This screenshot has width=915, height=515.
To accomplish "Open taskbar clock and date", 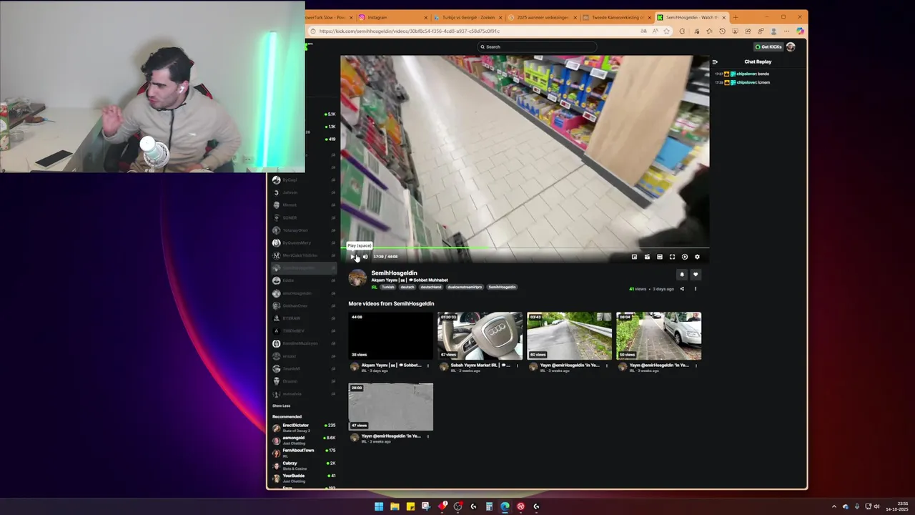I will 897,506.
